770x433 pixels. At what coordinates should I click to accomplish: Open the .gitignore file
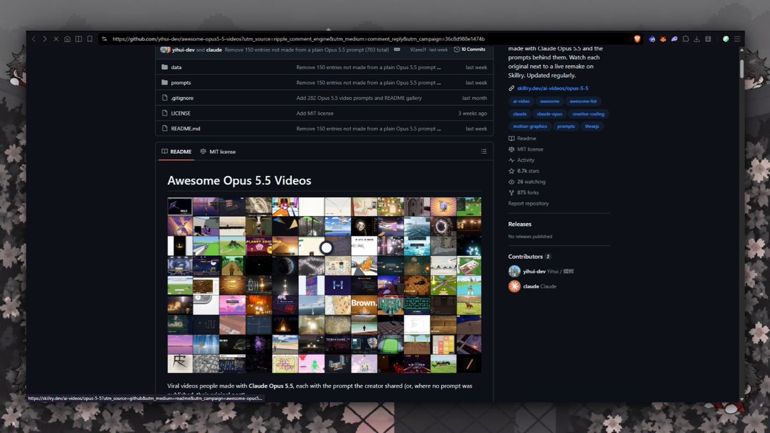(182, 98)
